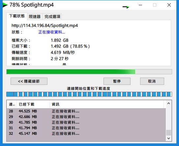
Task: Click the small green arrow icon near minimize
Action: pyautogui.click(x=126, y=7)
